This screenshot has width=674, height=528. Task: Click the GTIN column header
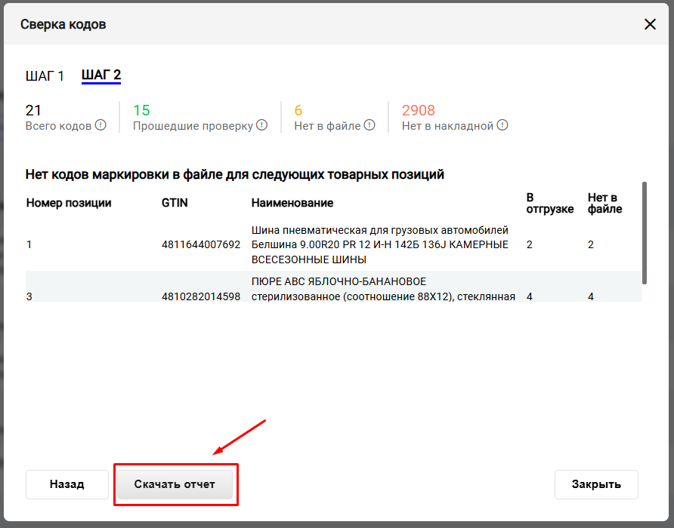coord(175,203)
